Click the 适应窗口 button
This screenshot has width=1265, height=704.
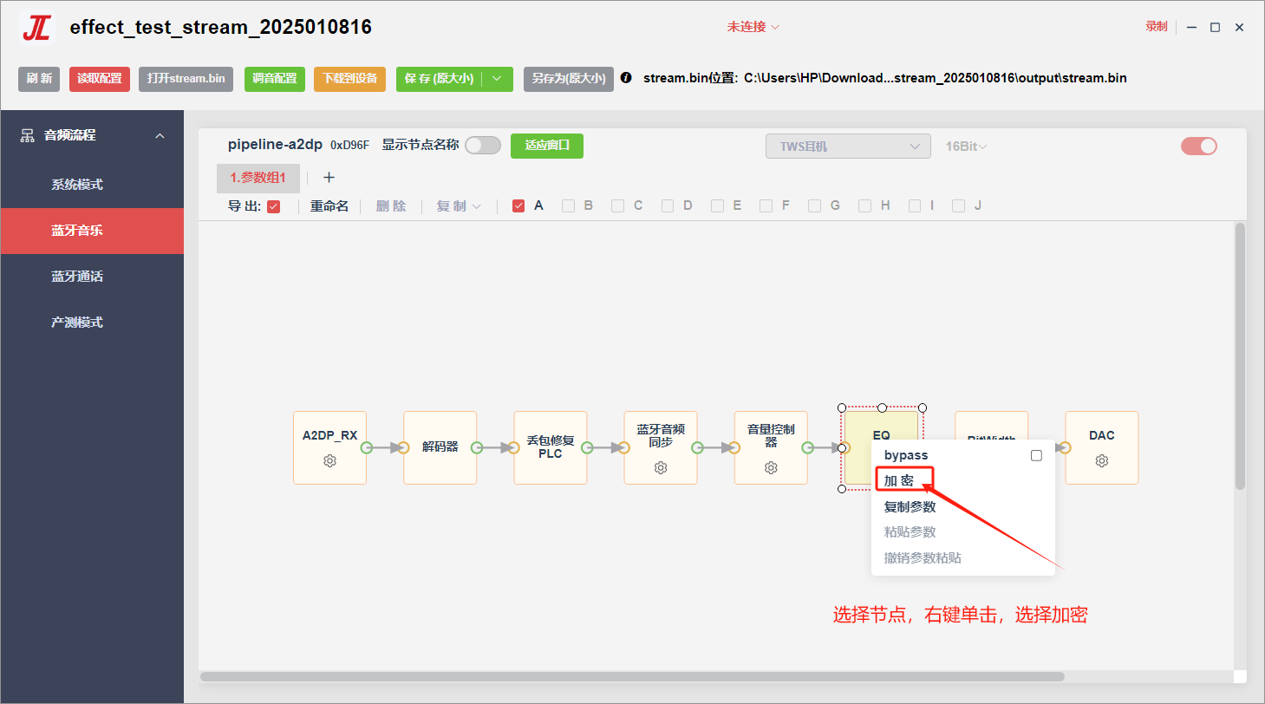click(547, 146)
